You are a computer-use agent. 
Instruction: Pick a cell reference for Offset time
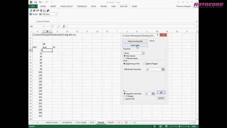[163, 69]
